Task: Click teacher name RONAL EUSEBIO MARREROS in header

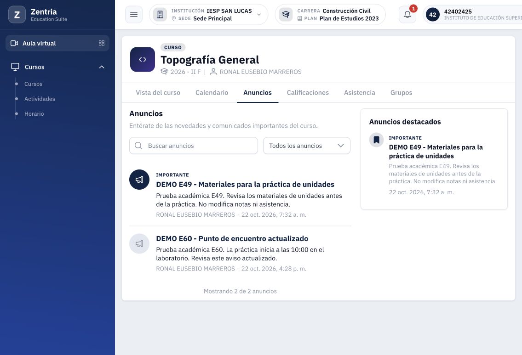Action: point(260,72)
